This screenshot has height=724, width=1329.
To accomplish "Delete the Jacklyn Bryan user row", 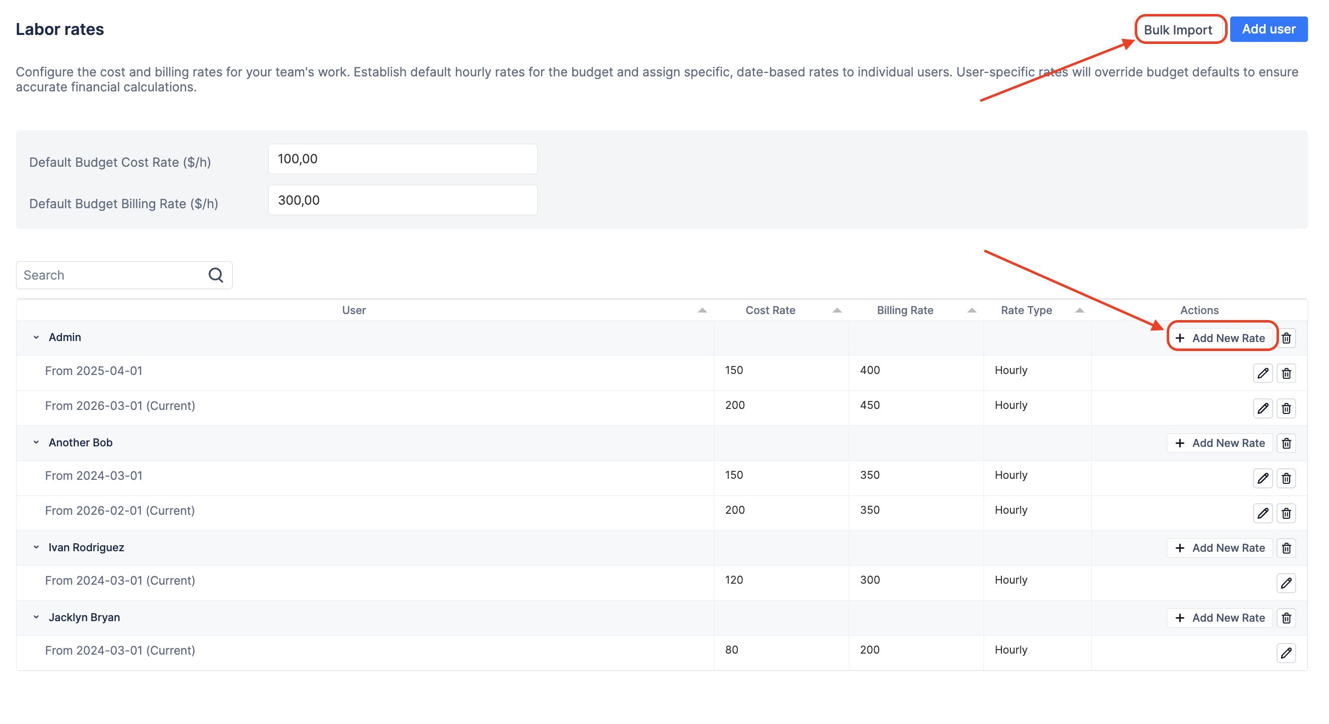I will pyautogui.click(x=1286, y=618).
